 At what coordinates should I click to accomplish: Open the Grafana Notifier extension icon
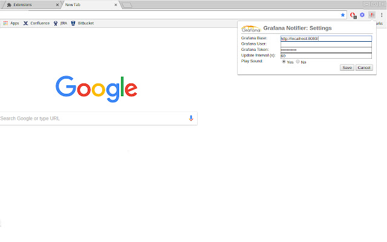point(372,15)
